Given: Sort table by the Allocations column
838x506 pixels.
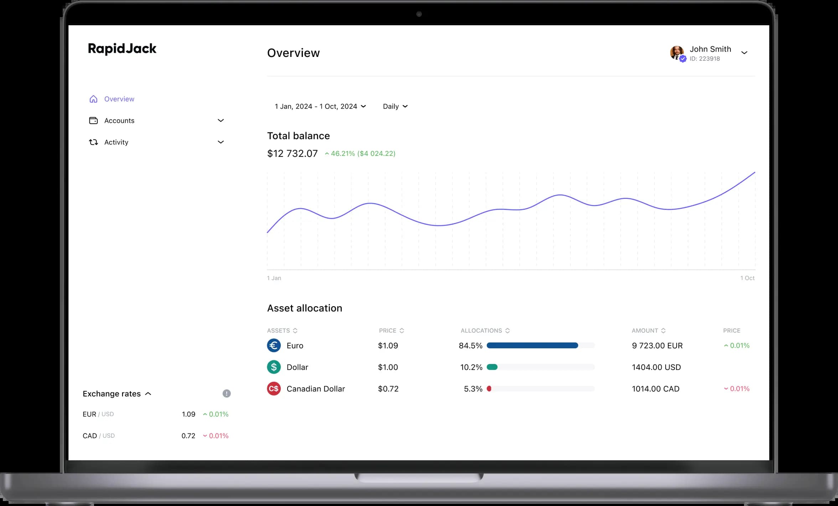Looking at the screenshot, I should (485, 331).
